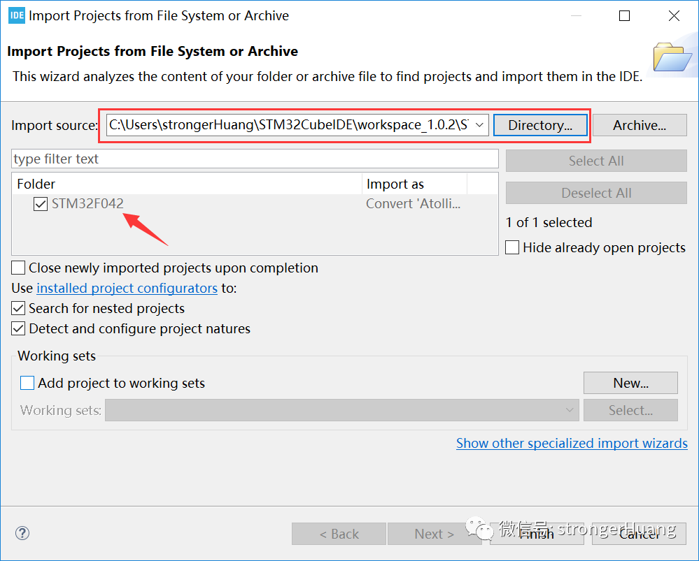Click the 1 of 1 selected label
The image size is (699, 561).
point(549,222)
